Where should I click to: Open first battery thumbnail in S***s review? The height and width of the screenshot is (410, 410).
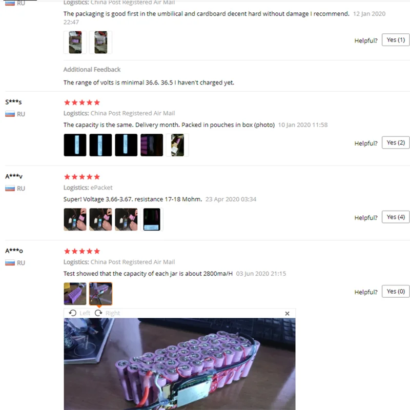75,145
